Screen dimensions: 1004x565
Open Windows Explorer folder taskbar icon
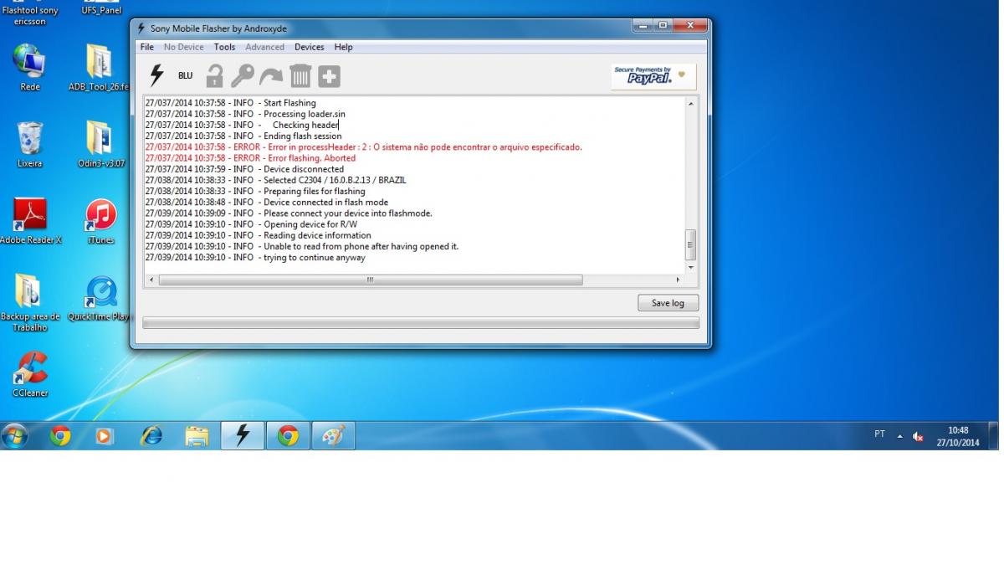197,435
